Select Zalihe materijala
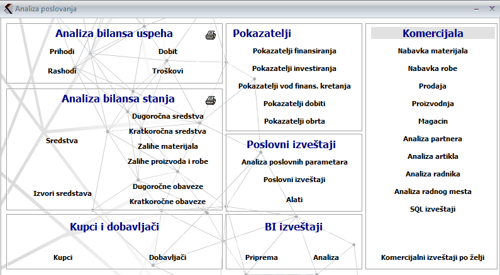This screenshot has width=500, height=275. pos(167,146)
